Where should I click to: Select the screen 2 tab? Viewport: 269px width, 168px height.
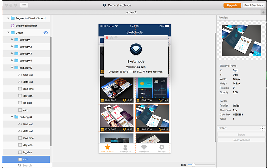131,12
